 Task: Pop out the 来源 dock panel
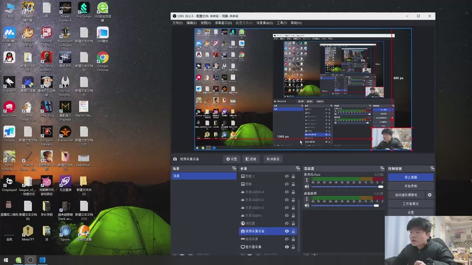point(298,168)
